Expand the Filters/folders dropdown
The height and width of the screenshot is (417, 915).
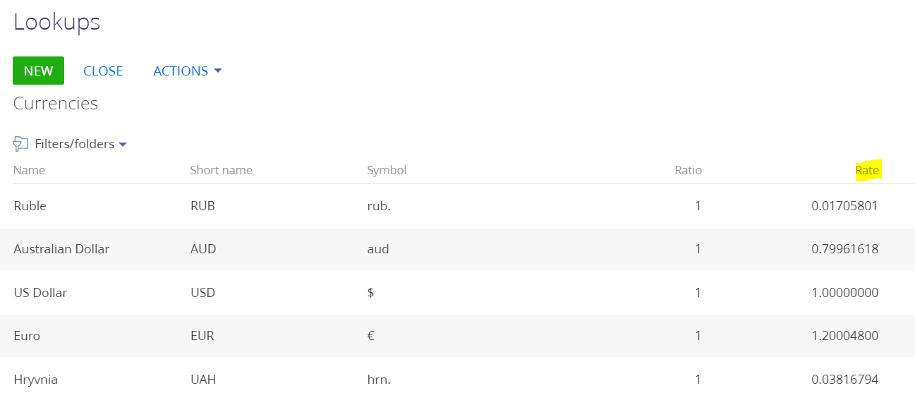pyautogui.click(x=123, y=144)
